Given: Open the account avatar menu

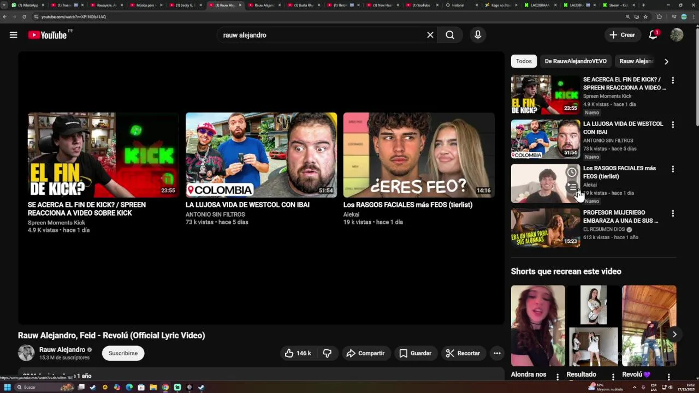Looking at the screenshot, I should point(677,35).
